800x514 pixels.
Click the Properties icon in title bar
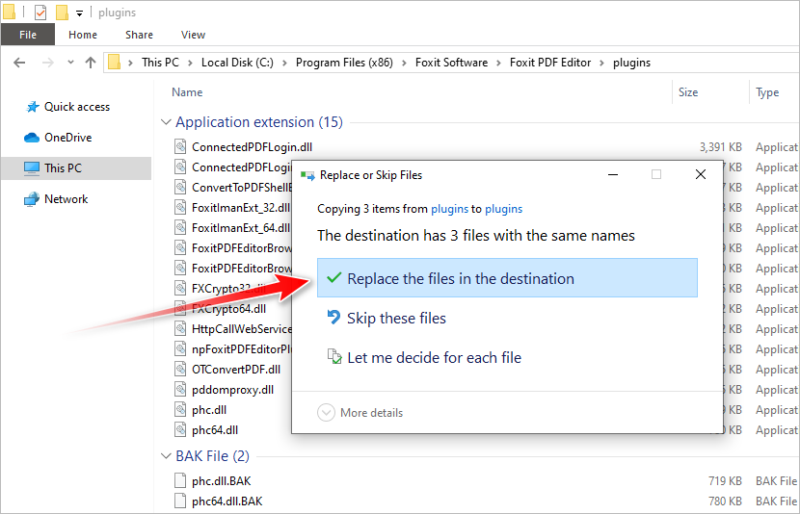coord(40,13)
